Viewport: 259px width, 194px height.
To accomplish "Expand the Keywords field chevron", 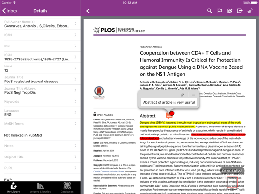I will tap(76, 101).
